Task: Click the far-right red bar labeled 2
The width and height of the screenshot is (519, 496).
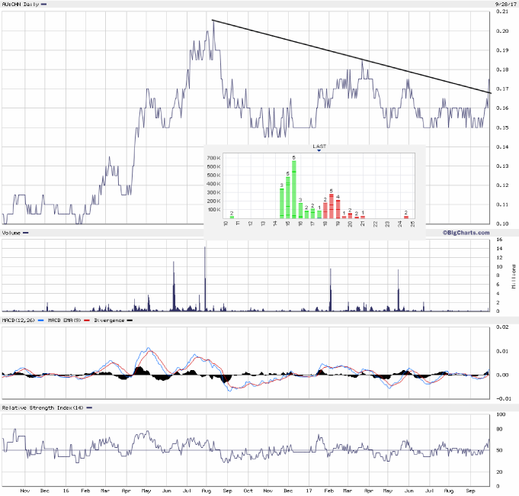Action: coord(406,217)
